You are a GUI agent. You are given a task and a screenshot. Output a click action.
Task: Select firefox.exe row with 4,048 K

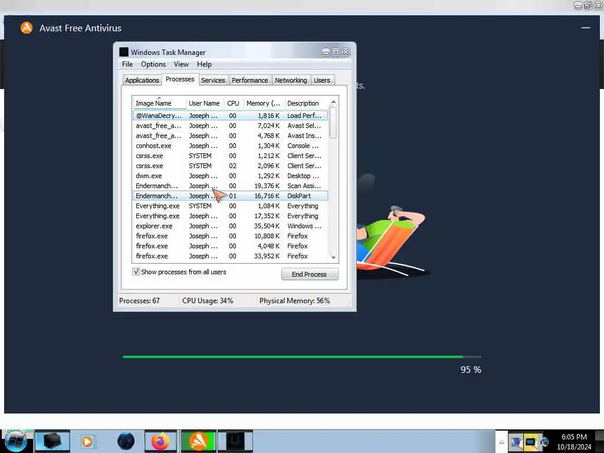231,246
